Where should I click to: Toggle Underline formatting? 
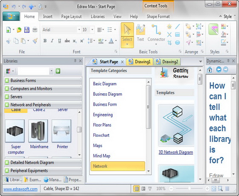[x=59, y=41]
